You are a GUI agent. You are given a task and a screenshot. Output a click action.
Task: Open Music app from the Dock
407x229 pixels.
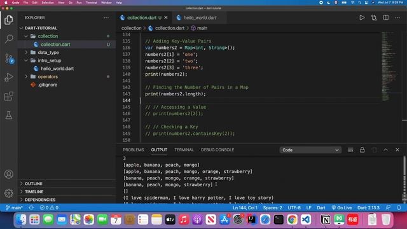click(184, 219)
